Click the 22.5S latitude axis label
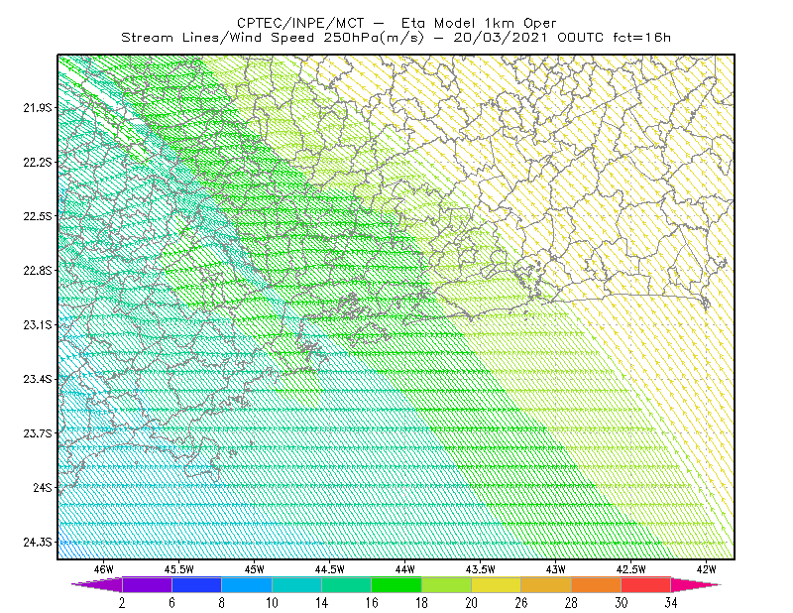 tap(38, 216)
